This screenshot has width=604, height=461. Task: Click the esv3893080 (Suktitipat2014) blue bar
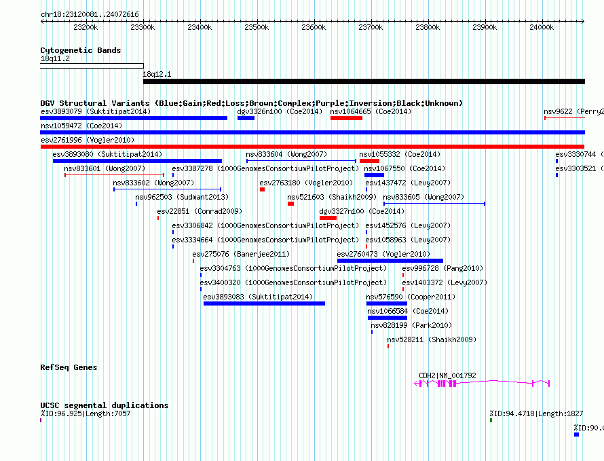(x=138, y=161)
